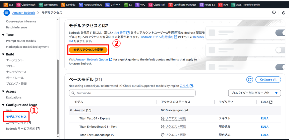Open フロー in sidebar
289x140 pixels.
[x=10, y=66]
